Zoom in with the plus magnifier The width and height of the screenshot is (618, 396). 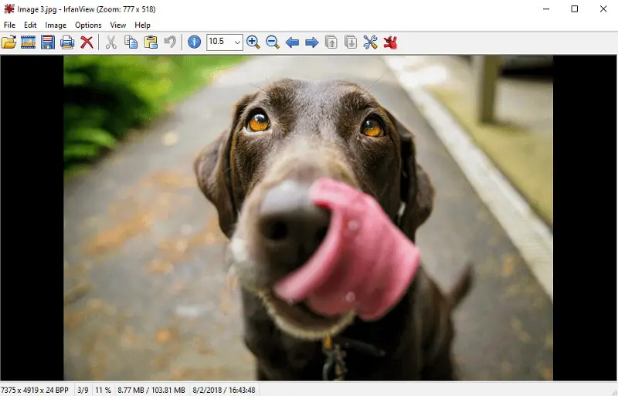pos(253,42)
